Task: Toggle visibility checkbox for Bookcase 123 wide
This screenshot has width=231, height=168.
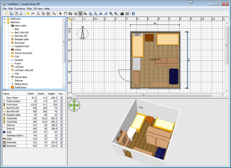Action: point(62,142)
